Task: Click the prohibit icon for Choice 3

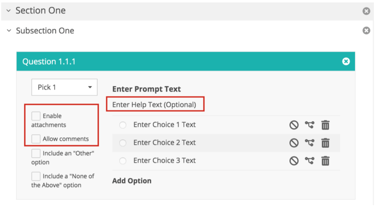Action: pyautogui.click(x=294, y=161)
